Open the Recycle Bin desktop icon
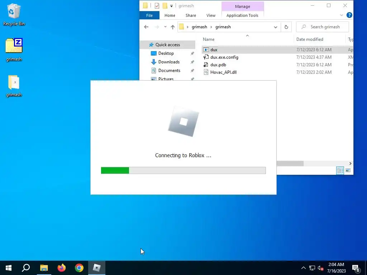 point(14,14)
